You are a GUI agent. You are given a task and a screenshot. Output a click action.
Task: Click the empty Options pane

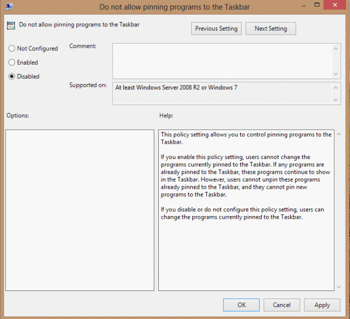point(80,210)
